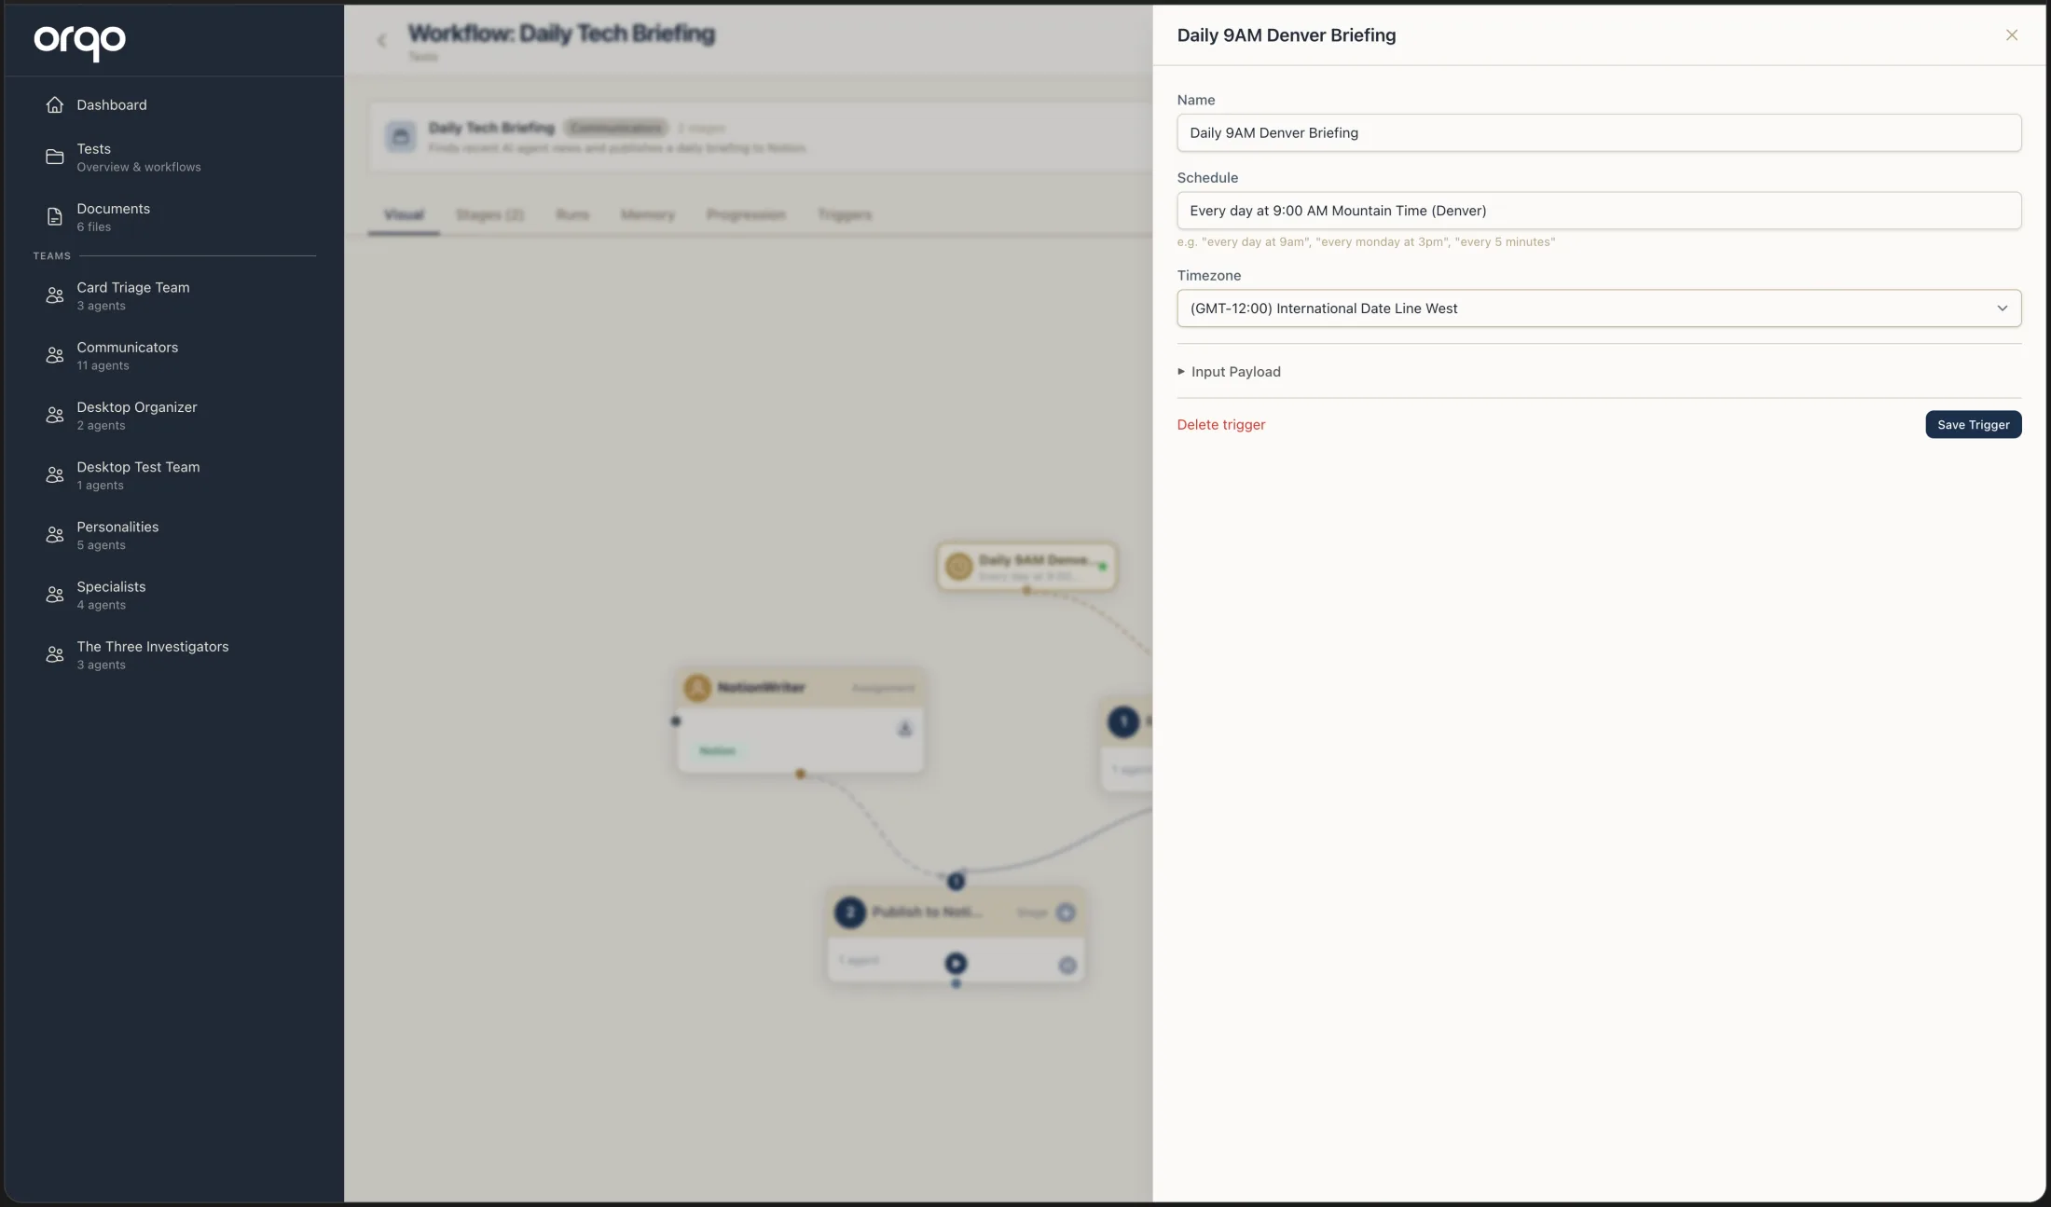Focus the Name input field

(x=1599, y=132)
